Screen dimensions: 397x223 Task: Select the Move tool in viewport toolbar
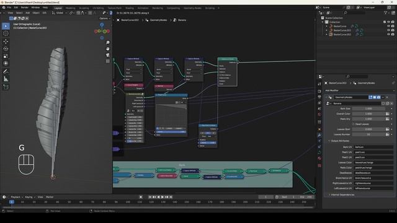coord(6,42)
